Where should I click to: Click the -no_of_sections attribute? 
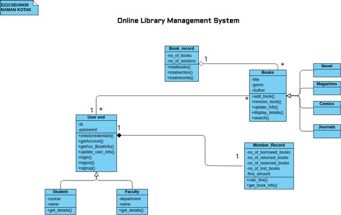point(182,61)
